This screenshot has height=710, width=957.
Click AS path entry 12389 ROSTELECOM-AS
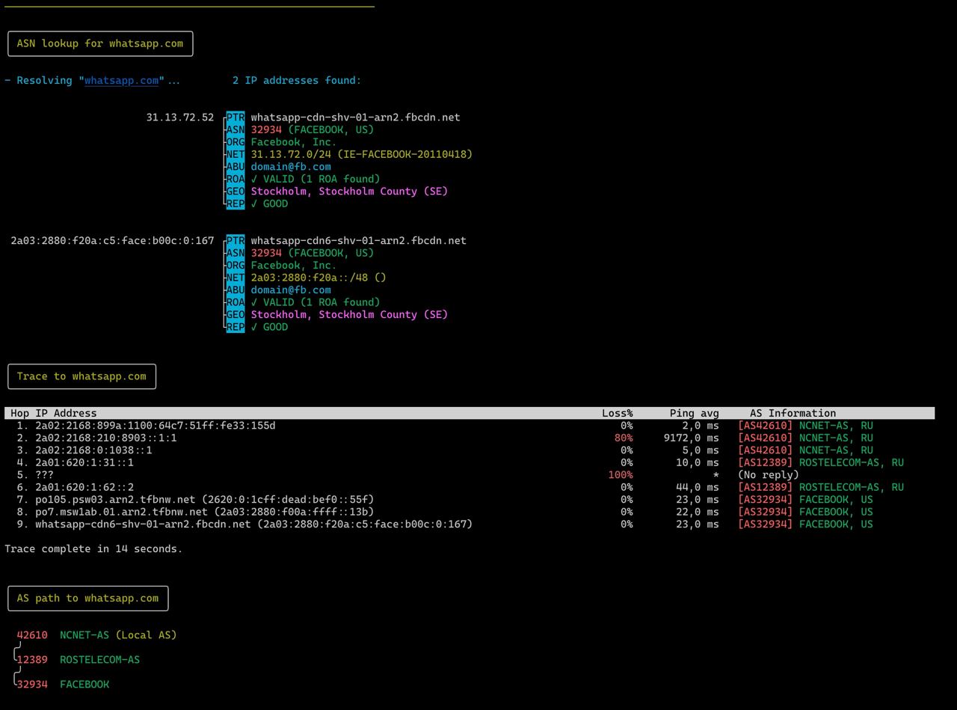tap(79, 660)
